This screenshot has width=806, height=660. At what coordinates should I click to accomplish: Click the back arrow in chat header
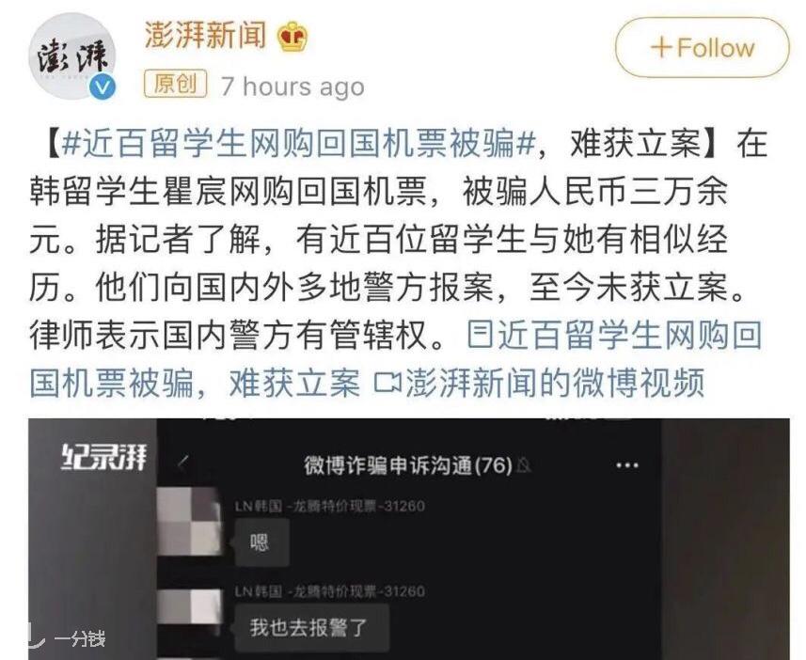183,464
